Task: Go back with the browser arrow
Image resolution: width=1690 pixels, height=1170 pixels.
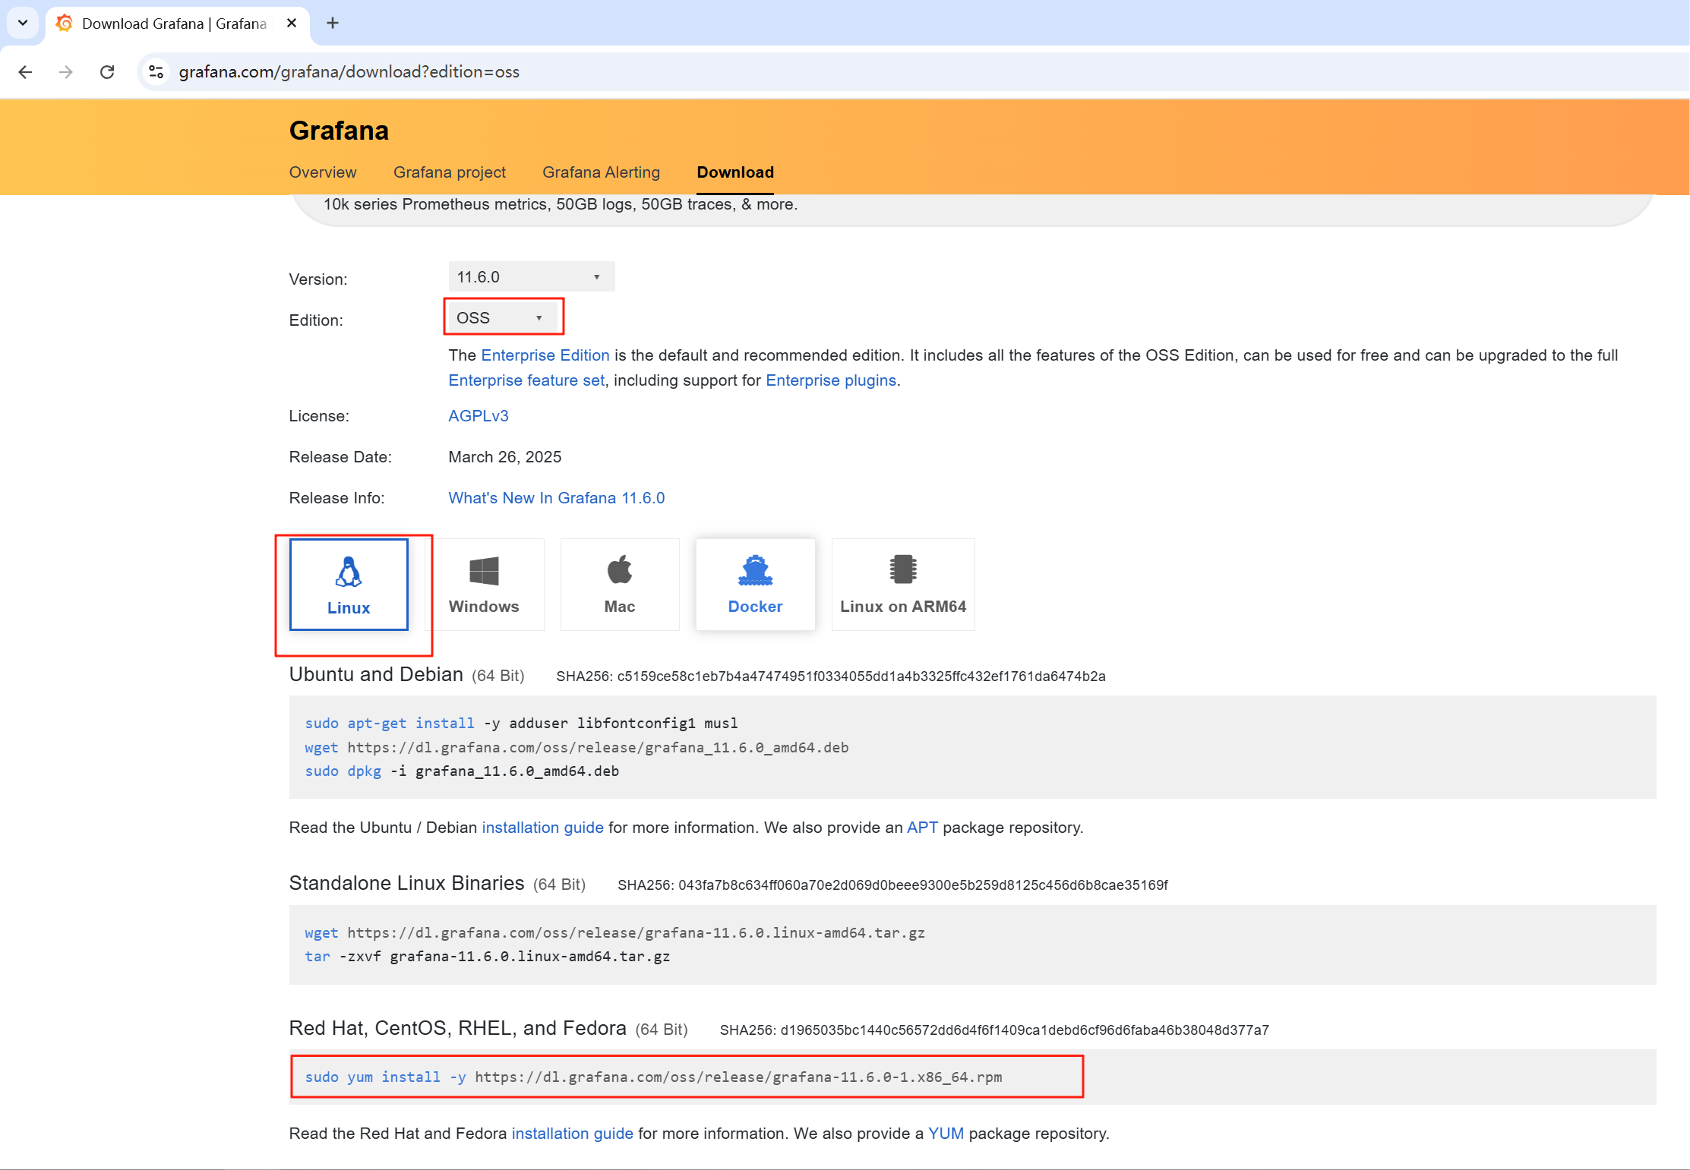Action: pyautogui.click(x=25, y=71)
